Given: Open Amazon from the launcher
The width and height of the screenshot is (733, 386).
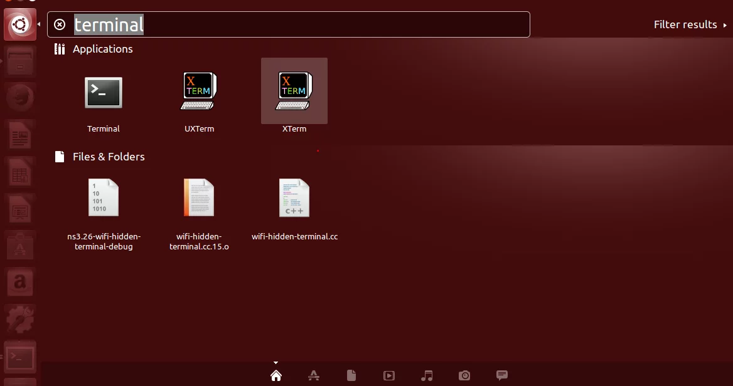Looking at the screenshot, I should [x=19, y=282].
